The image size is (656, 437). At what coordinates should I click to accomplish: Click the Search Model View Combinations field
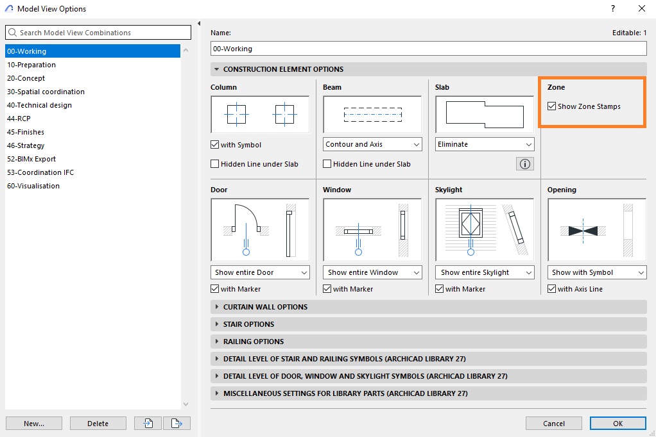(98, 33)
